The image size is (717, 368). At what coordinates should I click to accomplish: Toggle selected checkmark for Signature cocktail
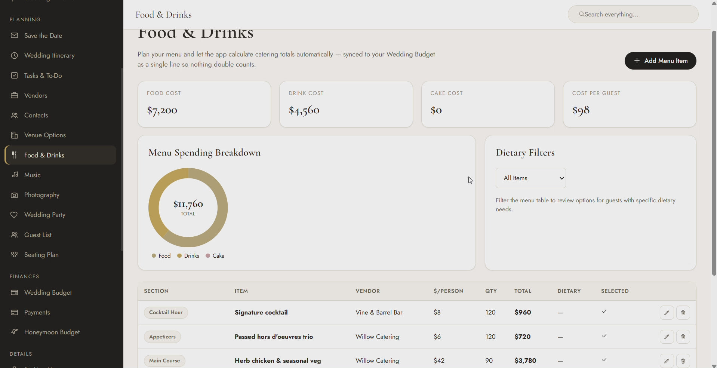pyautogui.click(x=604, y=312)
